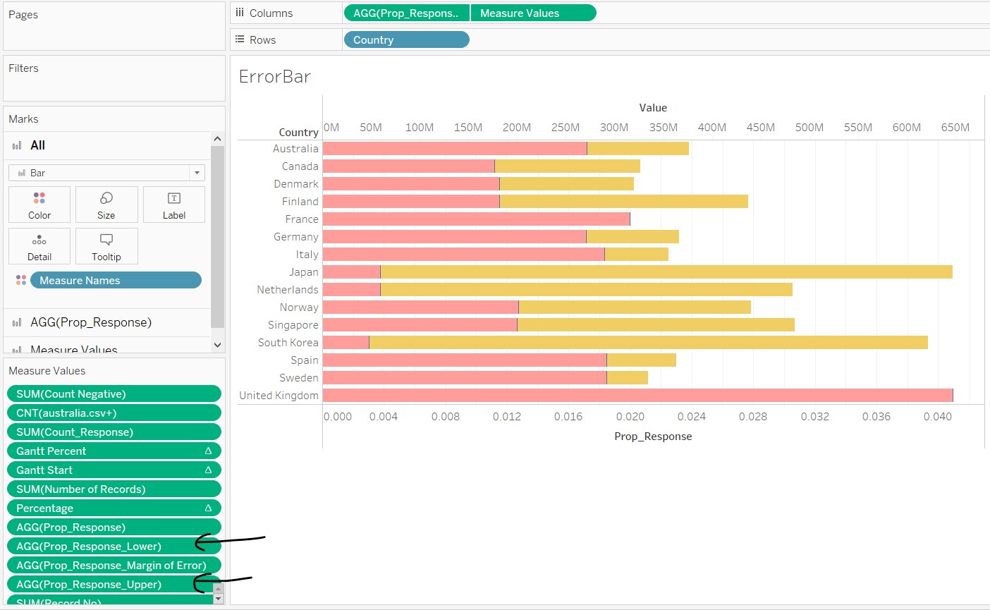Screen dimensions: 990x610
Task: Expand the AGG(Prop_Response) marks section
Action: [x=91, y=323]
